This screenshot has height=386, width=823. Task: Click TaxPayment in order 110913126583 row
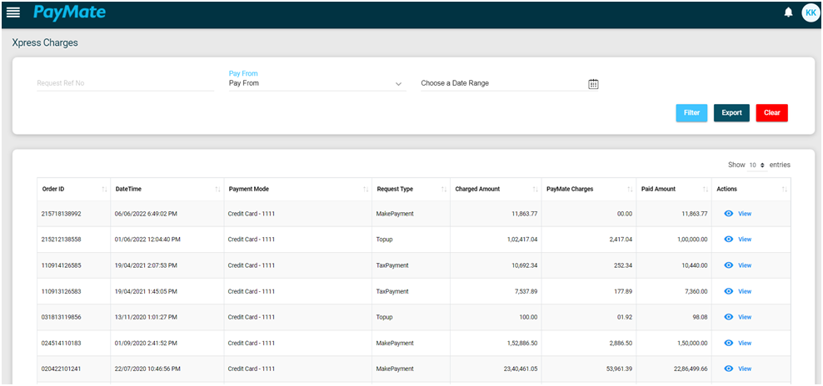point(392,291)
